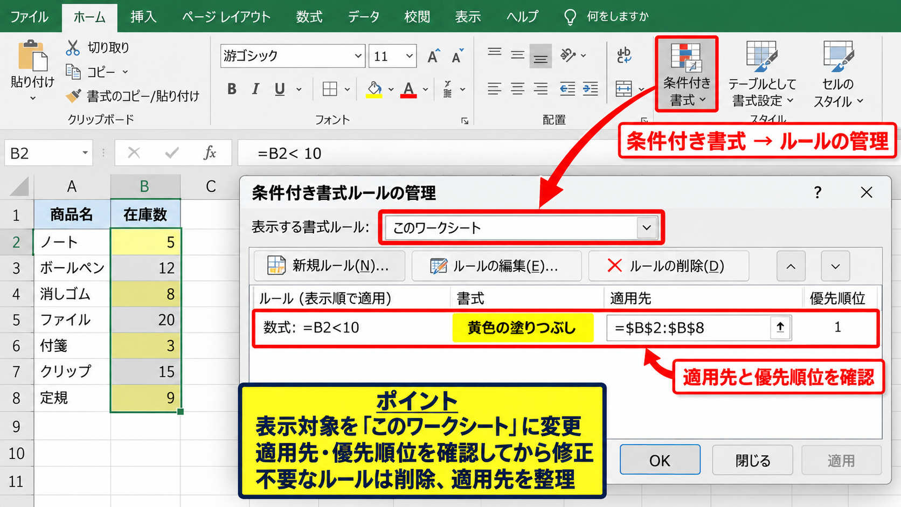Screen dimensions: 901x507
Task: Click the collapse range arrow in 適用先 field
Action: click(780, 328)
